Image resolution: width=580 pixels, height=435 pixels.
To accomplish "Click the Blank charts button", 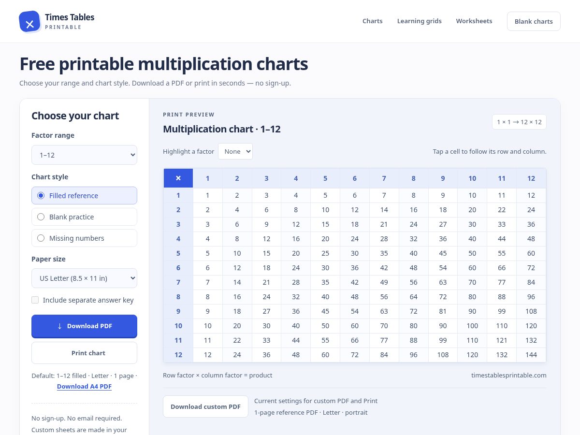I will point(534,21).
